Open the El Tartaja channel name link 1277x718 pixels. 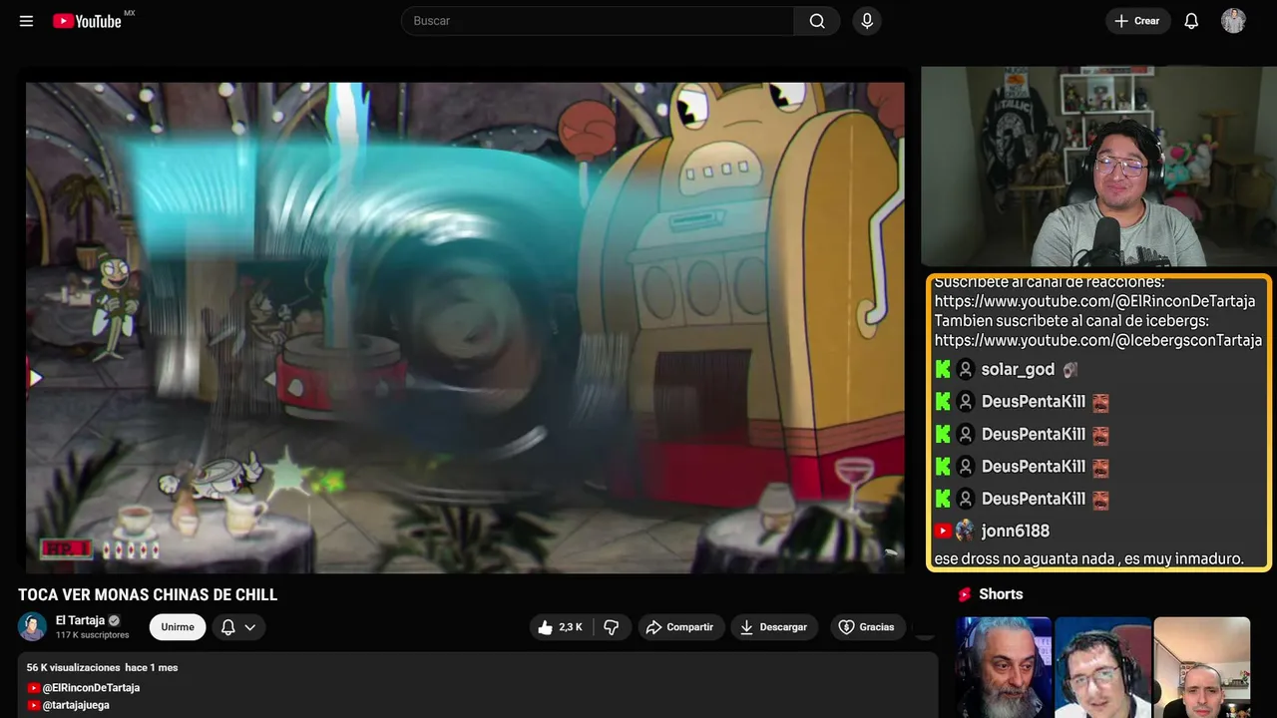coord(80,620)
